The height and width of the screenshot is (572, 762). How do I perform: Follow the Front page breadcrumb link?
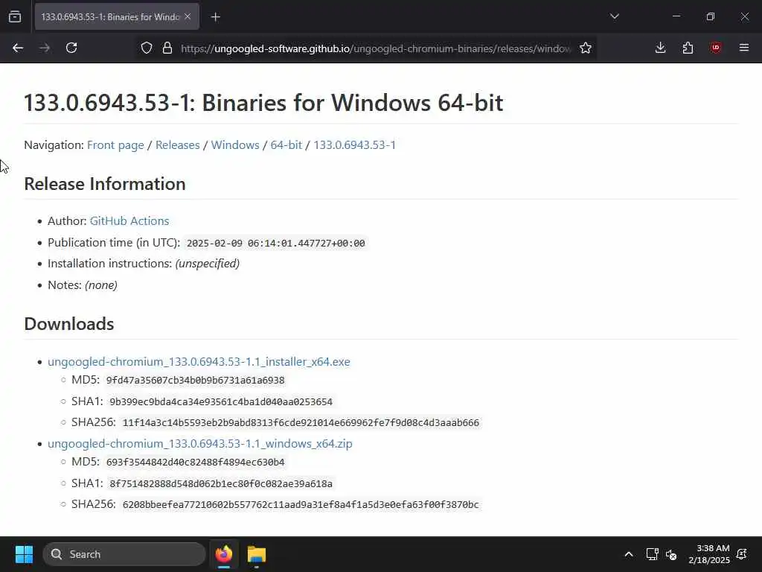115,145
